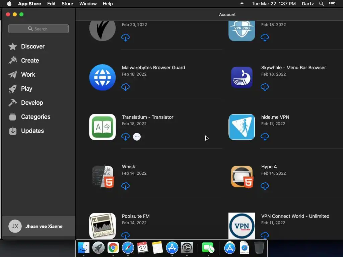Open Notification Center list icon
This screenshot has height=257, width=343.
[332, 4]
